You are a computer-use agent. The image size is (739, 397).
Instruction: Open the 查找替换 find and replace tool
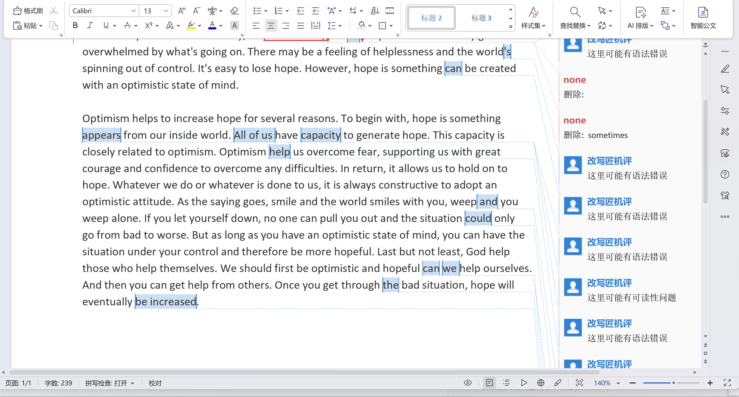575,18
